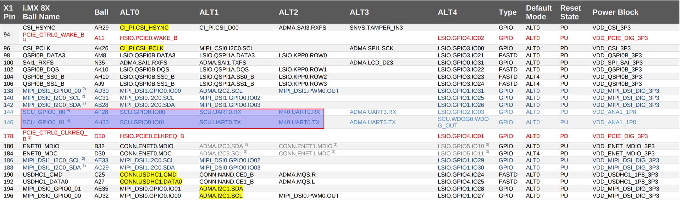Select the cell 'SNVS.TAMPER_IN3'
Screen dimensions: 681x200
pyautogui.click(x=376, y=28)
